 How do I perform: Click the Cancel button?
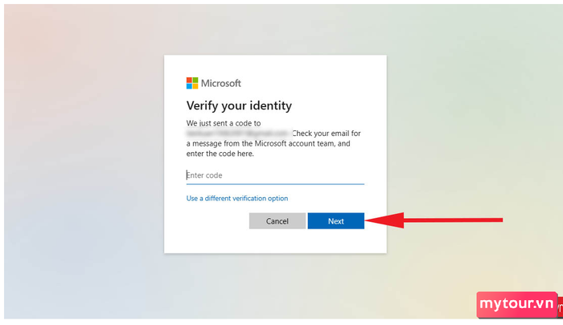pos(277,221)
